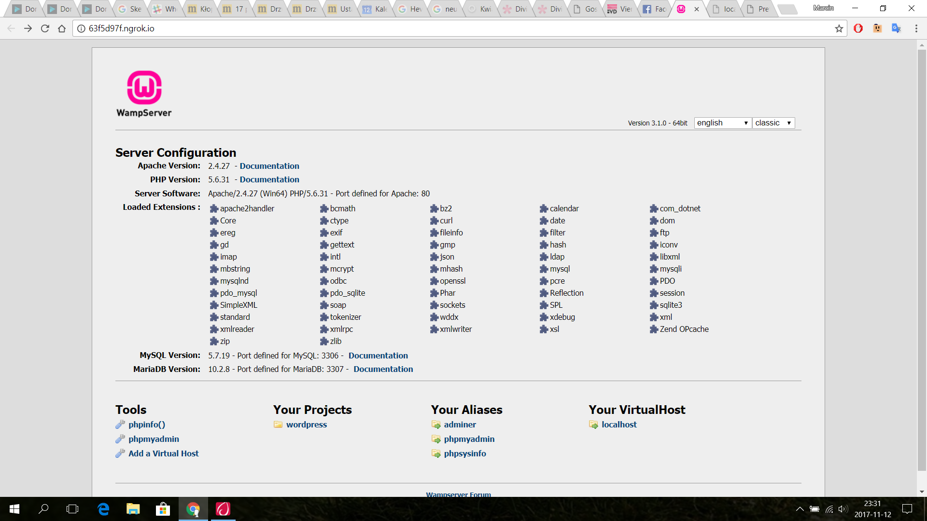The height and width of the screenshot is (521, 927).
Task: Open PHP Documentation link
Action: [269, 179]
